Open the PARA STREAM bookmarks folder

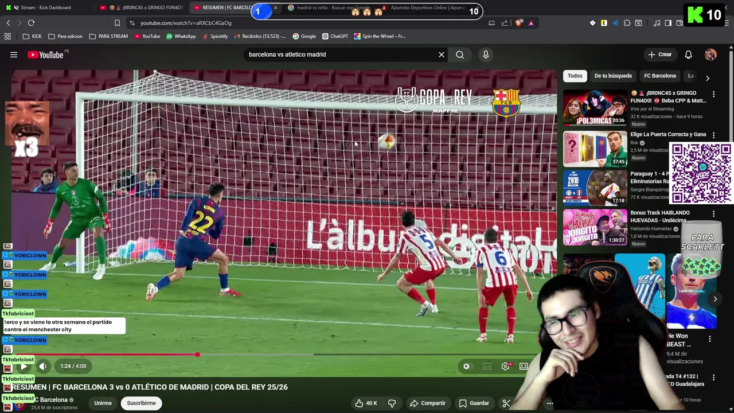tap(109, 36)
